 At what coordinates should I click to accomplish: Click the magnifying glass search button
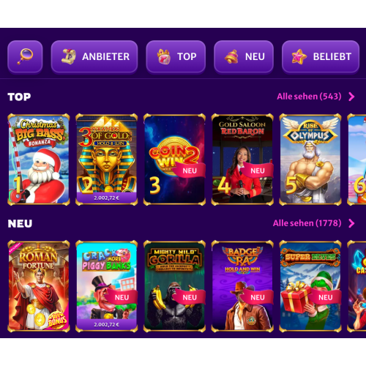pyautogui.click(x=25, y=56)
